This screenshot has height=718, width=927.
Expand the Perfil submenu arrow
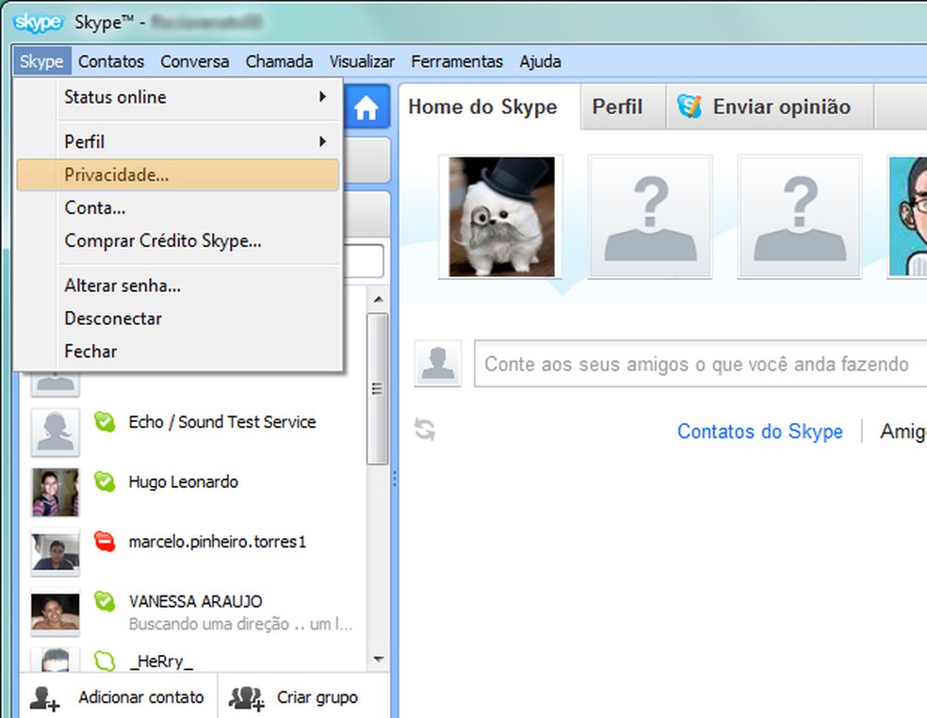pos(320,141)
